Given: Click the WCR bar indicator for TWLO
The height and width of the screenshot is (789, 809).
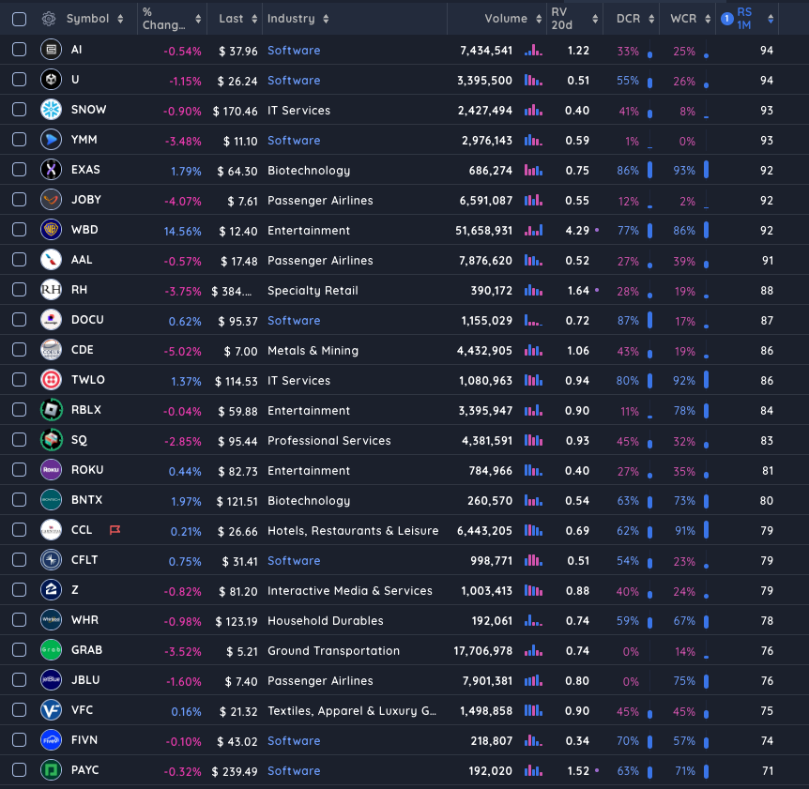Looking at the screenshot, I should pyautogui.click(x=706, y=380).
